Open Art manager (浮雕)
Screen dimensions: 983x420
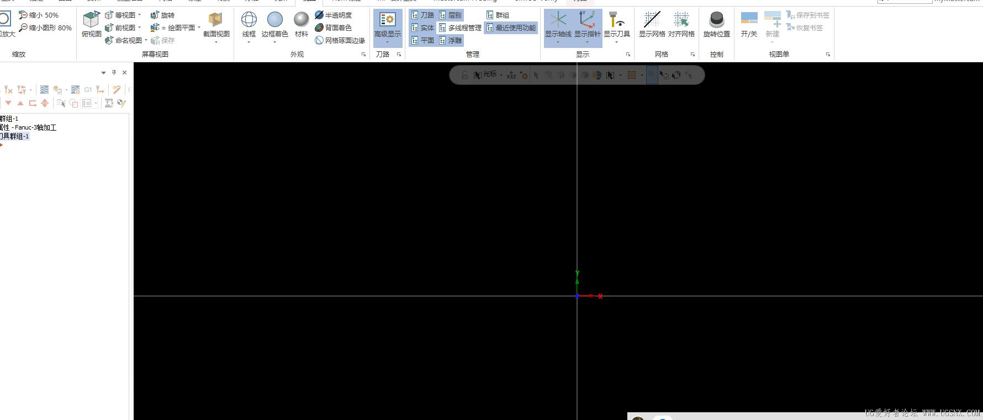[x=450, y=40]
